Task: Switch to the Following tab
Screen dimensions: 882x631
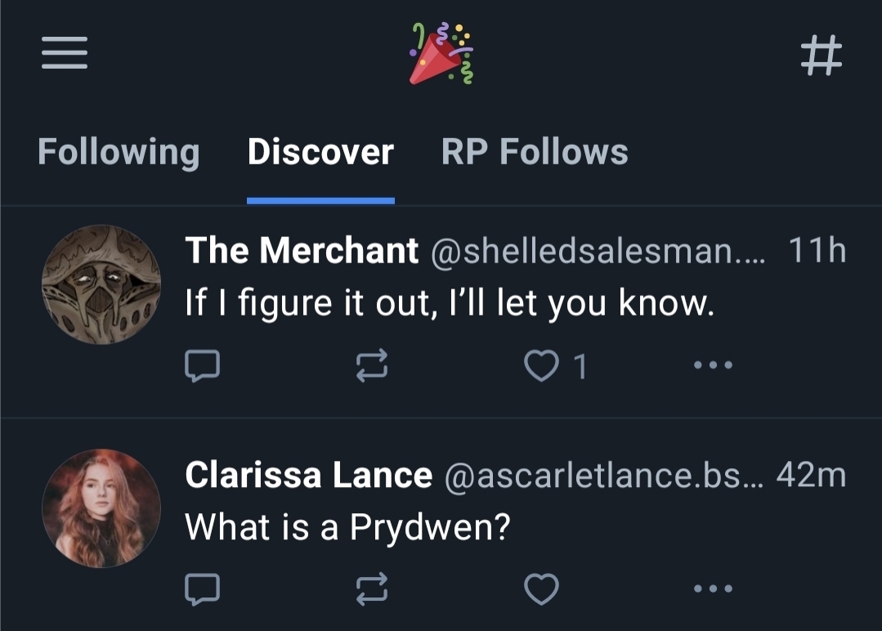Action: coord(119,152)
